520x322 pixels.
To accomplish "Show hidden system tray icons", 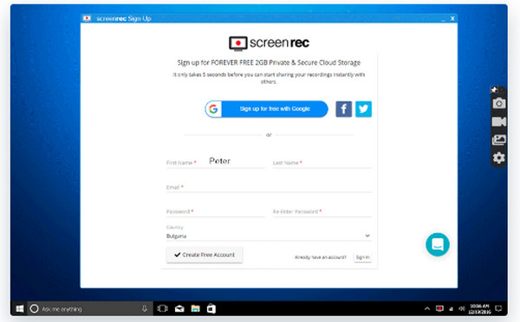I will [x=427, y=309].
